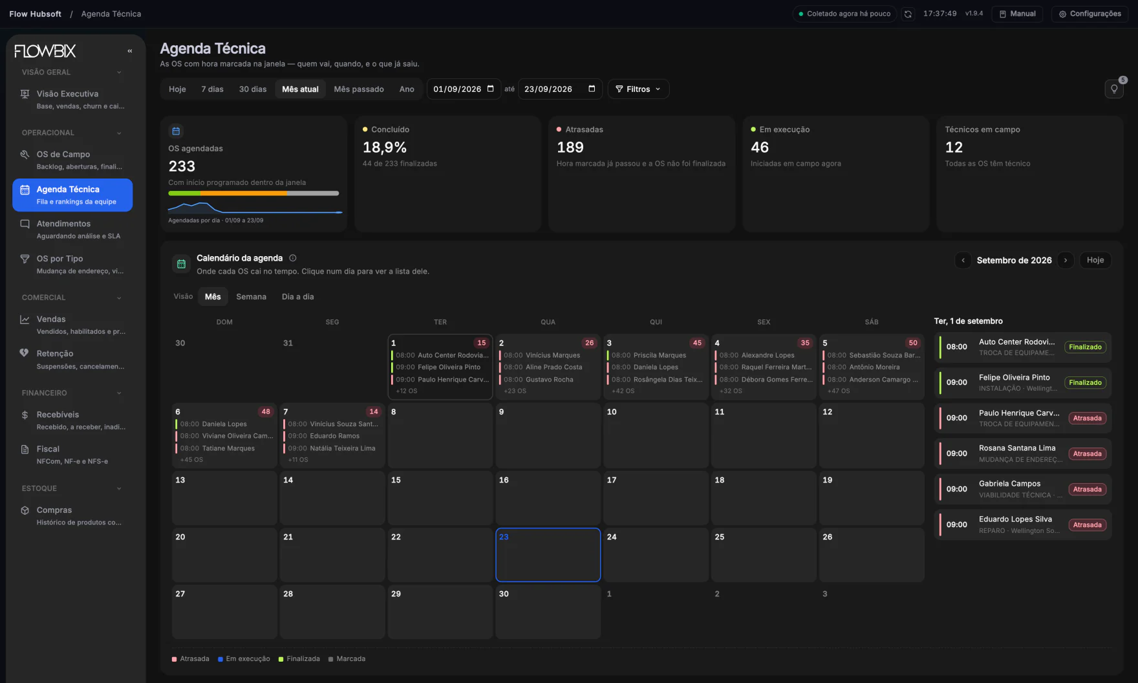This screenshot has height=683, width=1138.
Task: Click the start date field 01/09/2026
Action: coord(464,89)
